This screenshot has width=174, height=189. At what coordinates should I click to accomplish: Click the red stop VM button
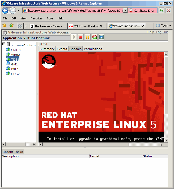coord(81,37)
